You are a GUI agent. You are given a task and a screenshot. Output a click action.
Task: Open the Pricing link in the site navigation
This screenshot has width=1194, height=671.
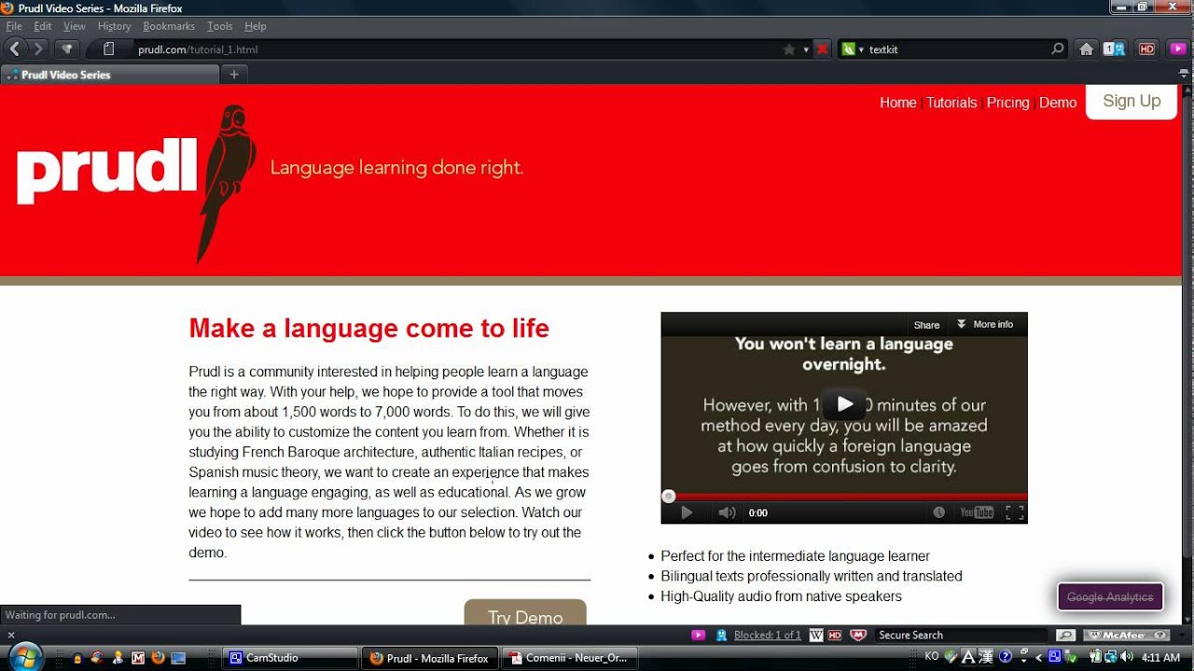(1007, 103)
